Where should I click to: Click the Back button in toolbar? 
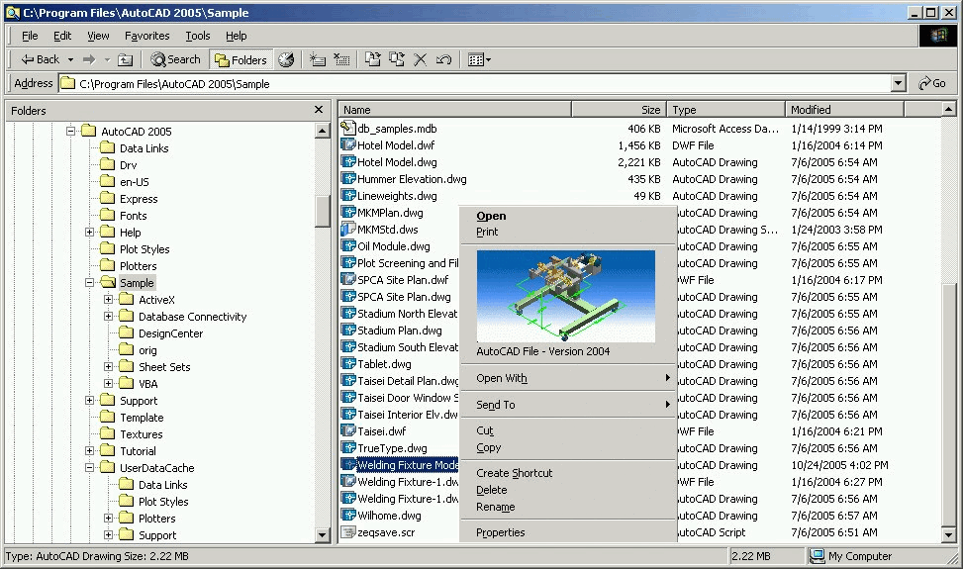tap(40, 59)
